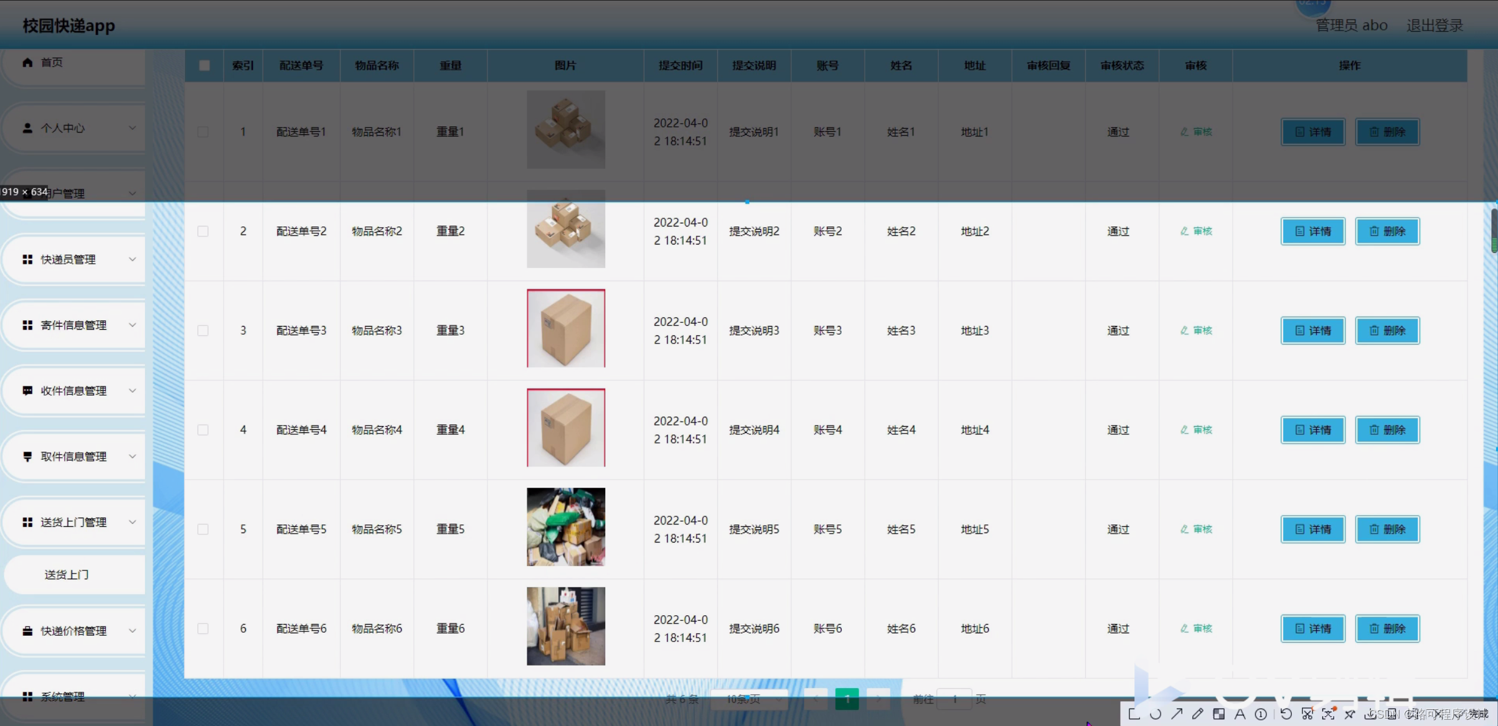Click 退出登录 at the top right

click(1436, 25)
